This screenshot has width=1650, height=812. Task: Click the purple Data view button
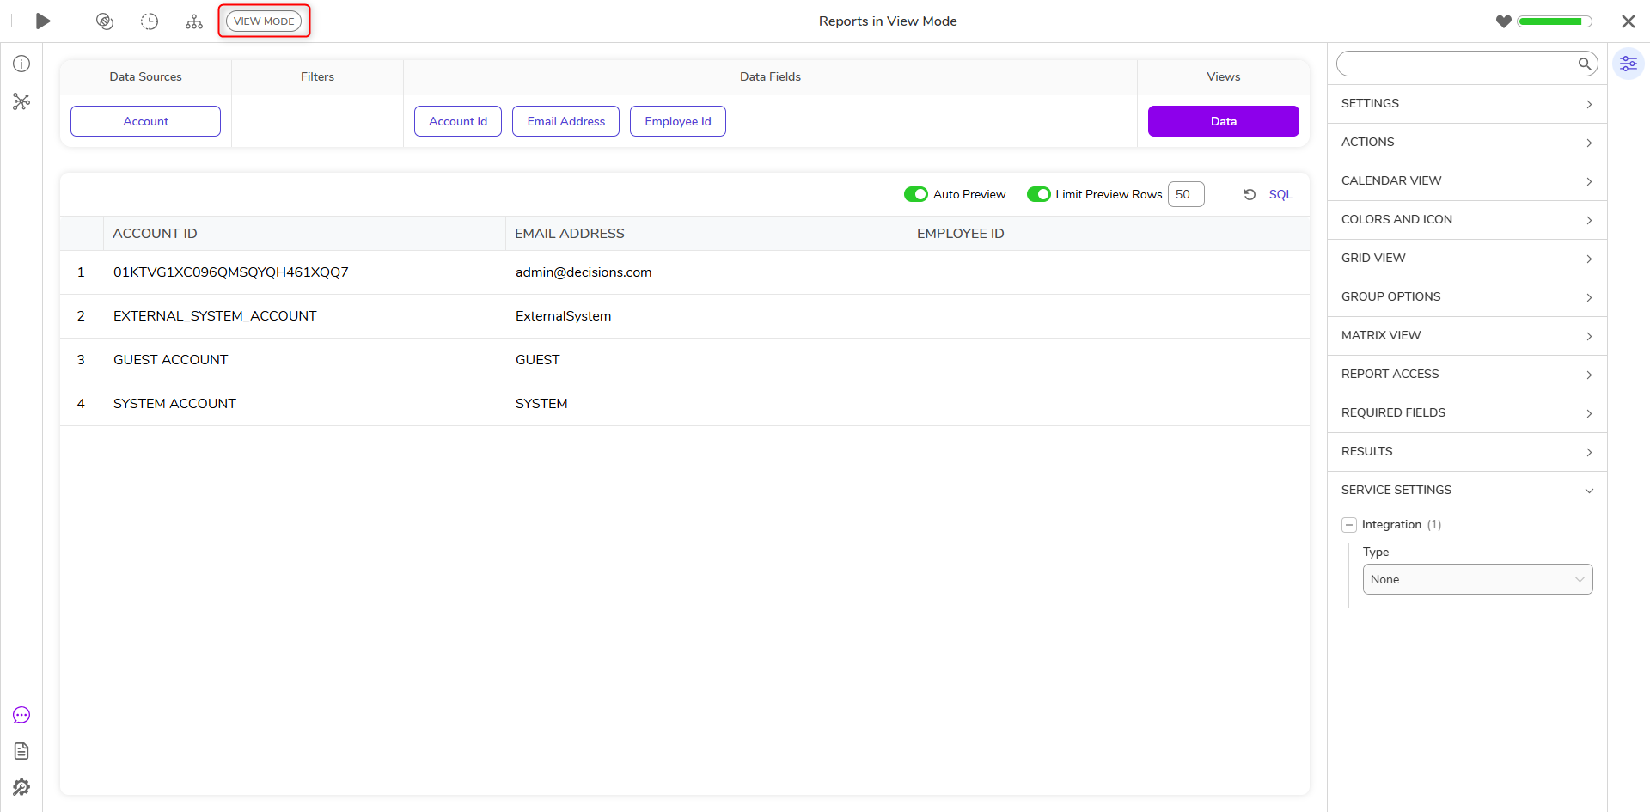[x=1223, y=121]
